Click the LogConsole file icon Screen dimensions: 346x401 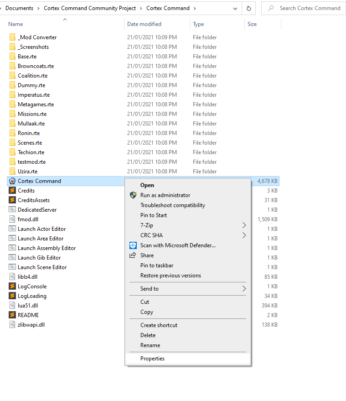coord(12,286)
